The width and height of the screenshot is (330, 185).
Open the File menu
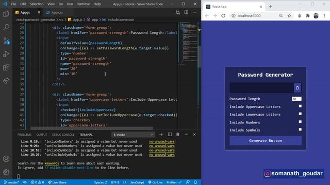tap(13, 4)
